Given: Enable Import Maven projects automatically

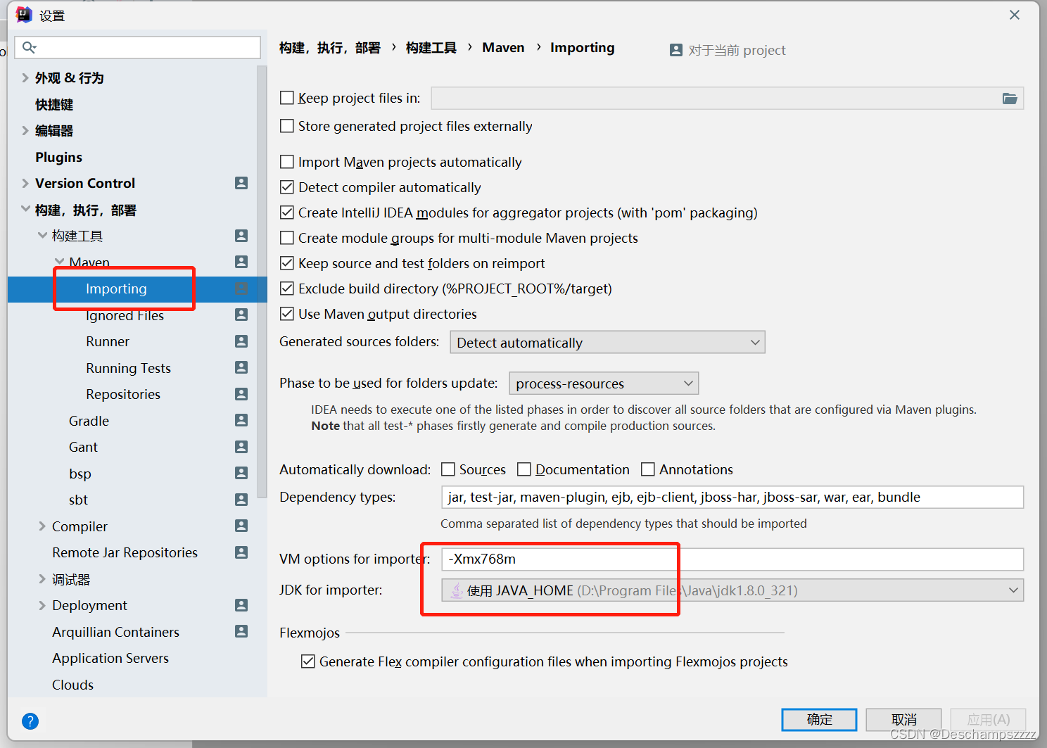Looking at the screenshot, I should click(x=287, y=162).
